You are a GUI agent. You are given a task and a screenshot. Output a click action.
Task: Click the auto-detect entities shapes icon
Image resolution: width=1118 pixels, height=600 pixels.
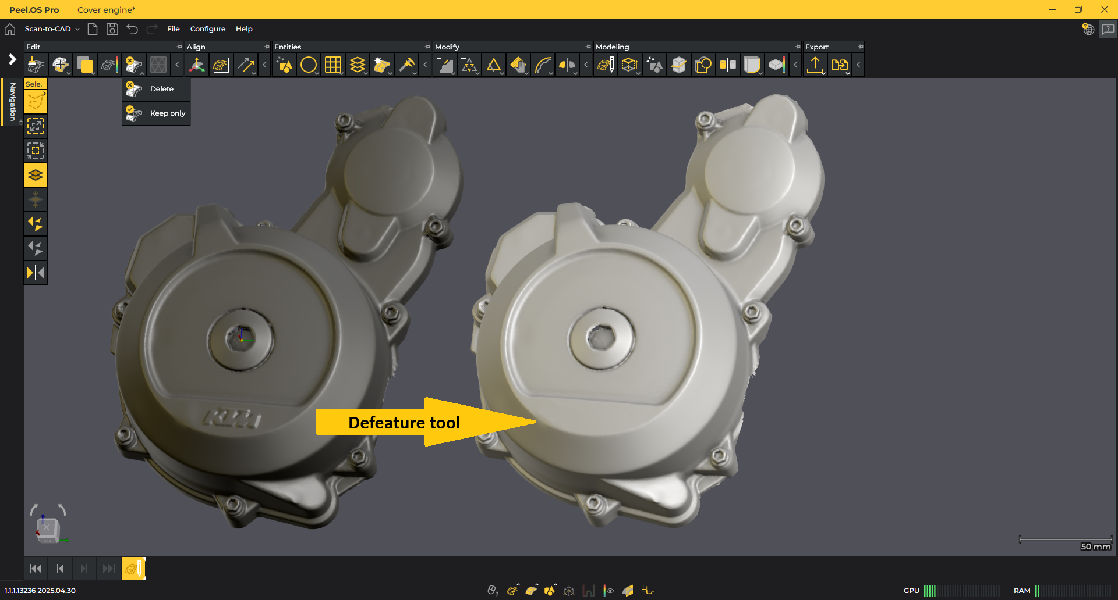click(284, 65)
